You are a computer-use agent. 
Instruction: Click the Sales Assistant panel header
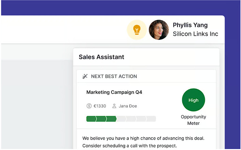[101, 57]
